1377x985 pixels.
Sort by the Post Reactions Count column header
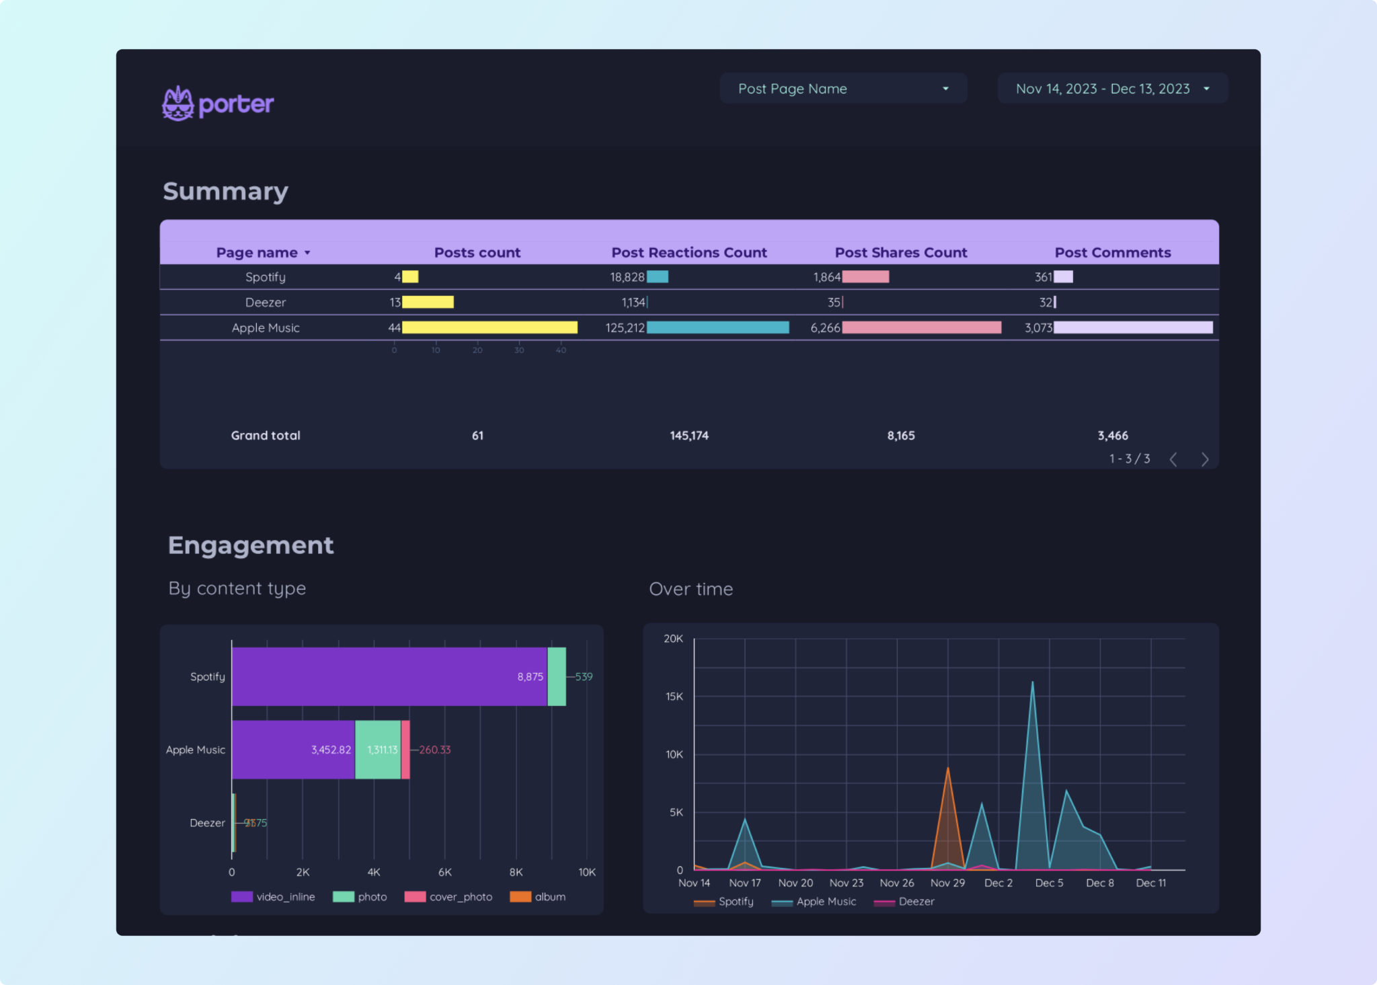[689, 253]
